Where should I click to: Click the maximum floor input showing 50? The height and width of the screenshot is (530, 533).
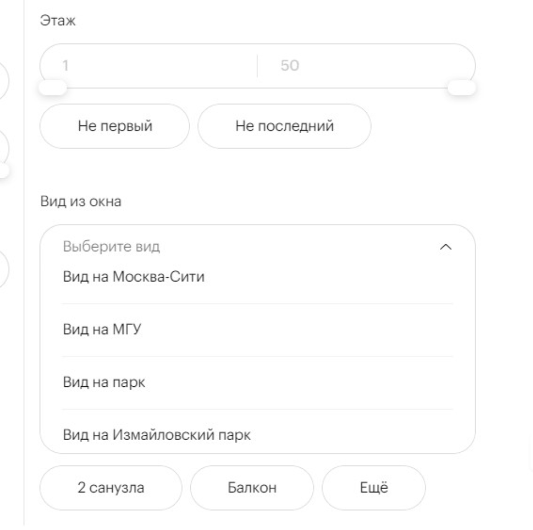coord(366,66)
